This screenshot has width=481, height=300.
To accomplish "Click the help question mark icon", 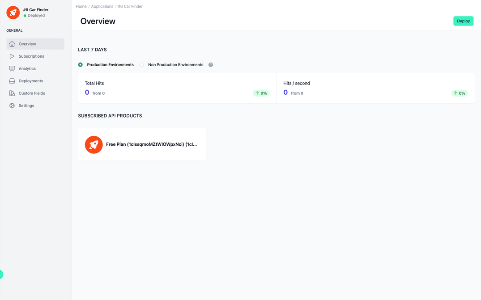I will click(x=210, y=64).
